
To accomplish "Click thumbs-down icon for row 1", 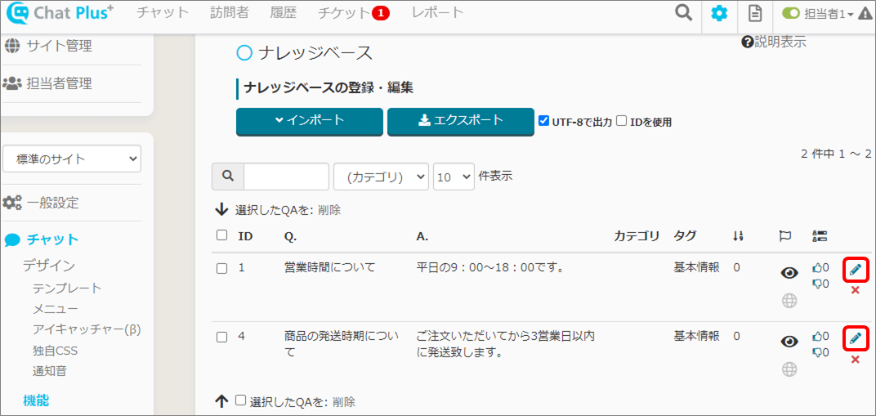I will (817, 284).
